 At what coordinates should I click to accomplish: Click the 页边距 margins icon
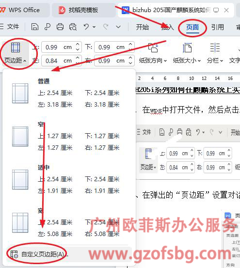(16, 47)
